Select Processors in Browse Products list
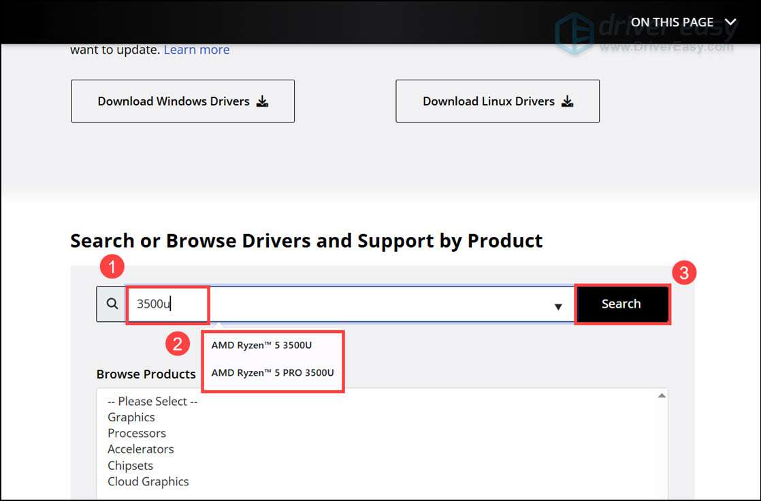The image size is (761, 501). [137, 433]
